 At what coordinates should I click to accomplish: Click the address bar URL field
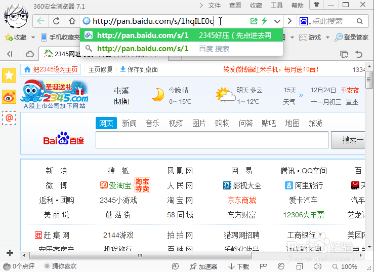tap(164, 21)
